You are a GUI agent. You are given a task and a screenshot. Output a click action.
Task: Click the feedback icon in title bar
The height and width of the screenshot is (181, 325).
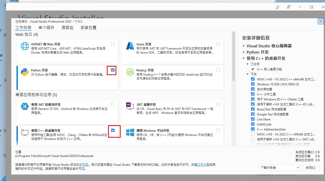(x=289, y=7)
